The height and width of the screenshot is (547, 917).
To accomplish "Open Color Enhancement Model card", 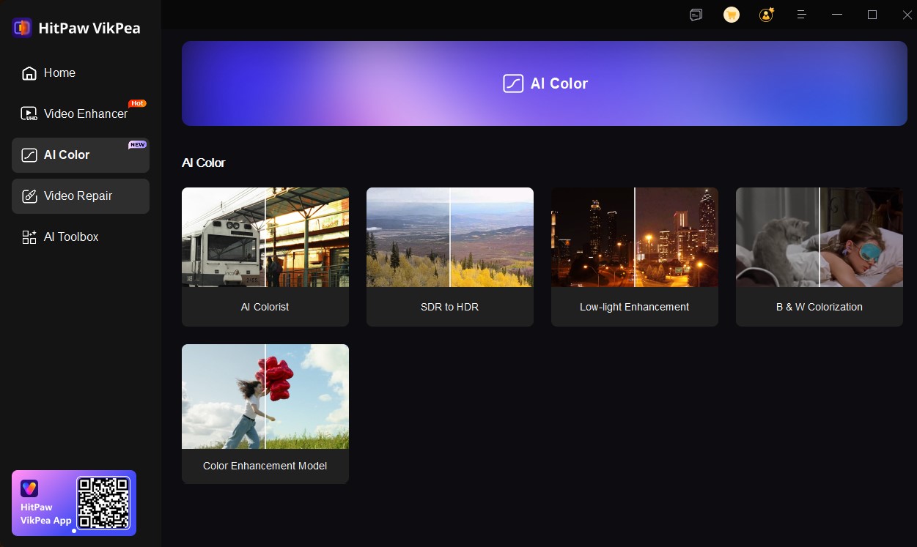I will [265, 414].
